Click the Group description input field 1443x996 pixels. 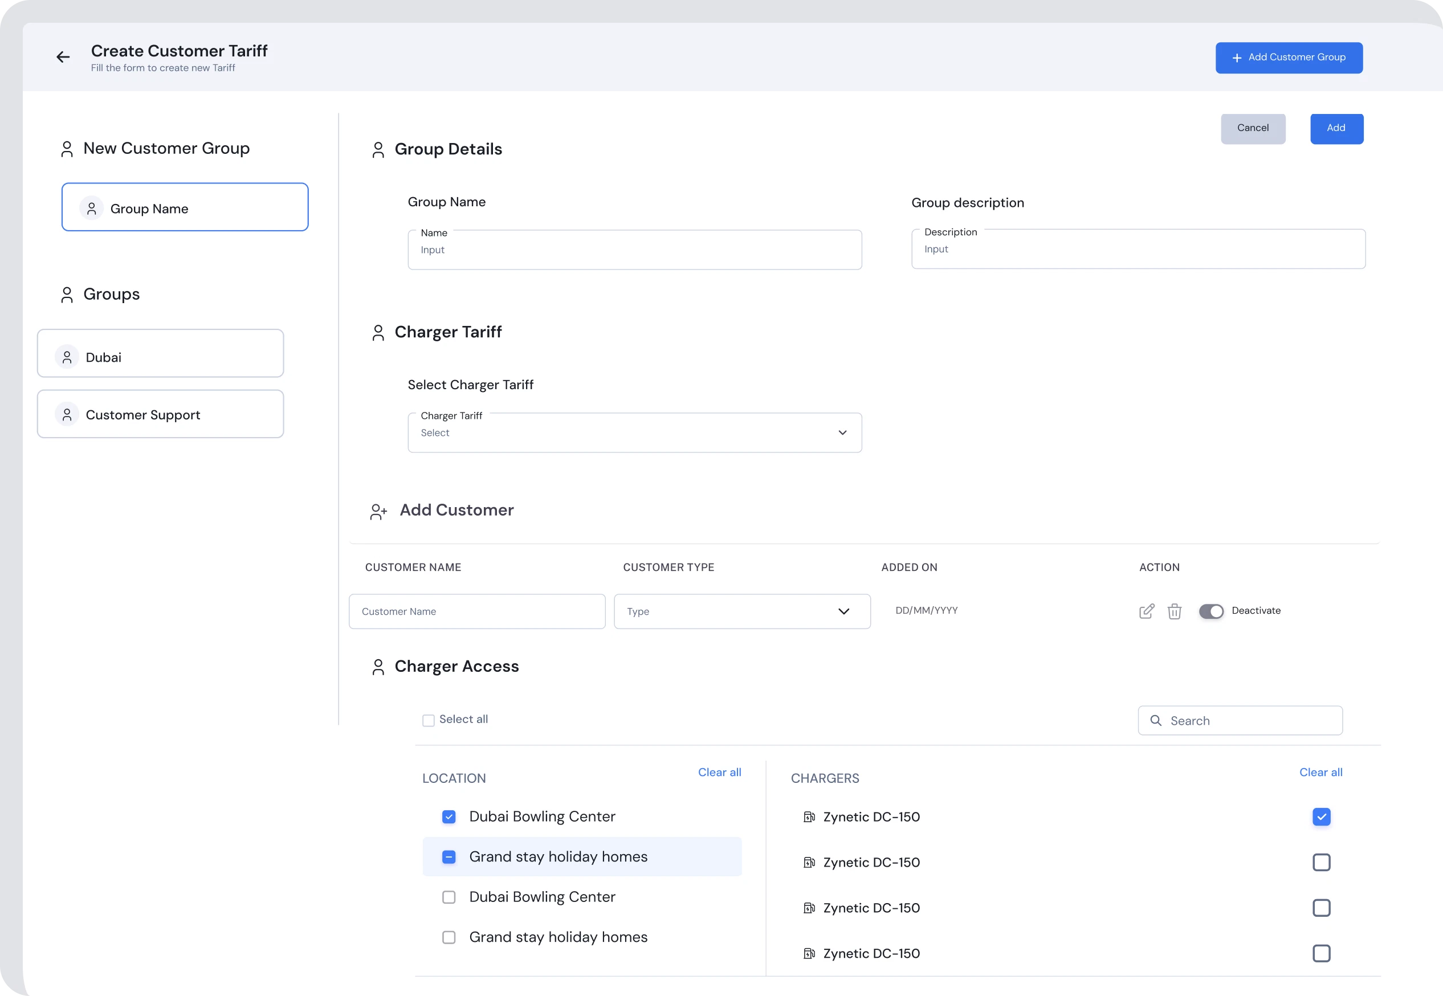pos(1139,249)
